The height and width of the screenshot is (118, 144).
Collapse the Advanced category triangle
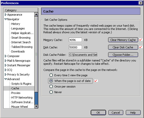6,79
